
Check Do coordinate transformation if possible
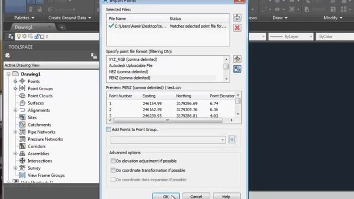click(x=113, y=170)
